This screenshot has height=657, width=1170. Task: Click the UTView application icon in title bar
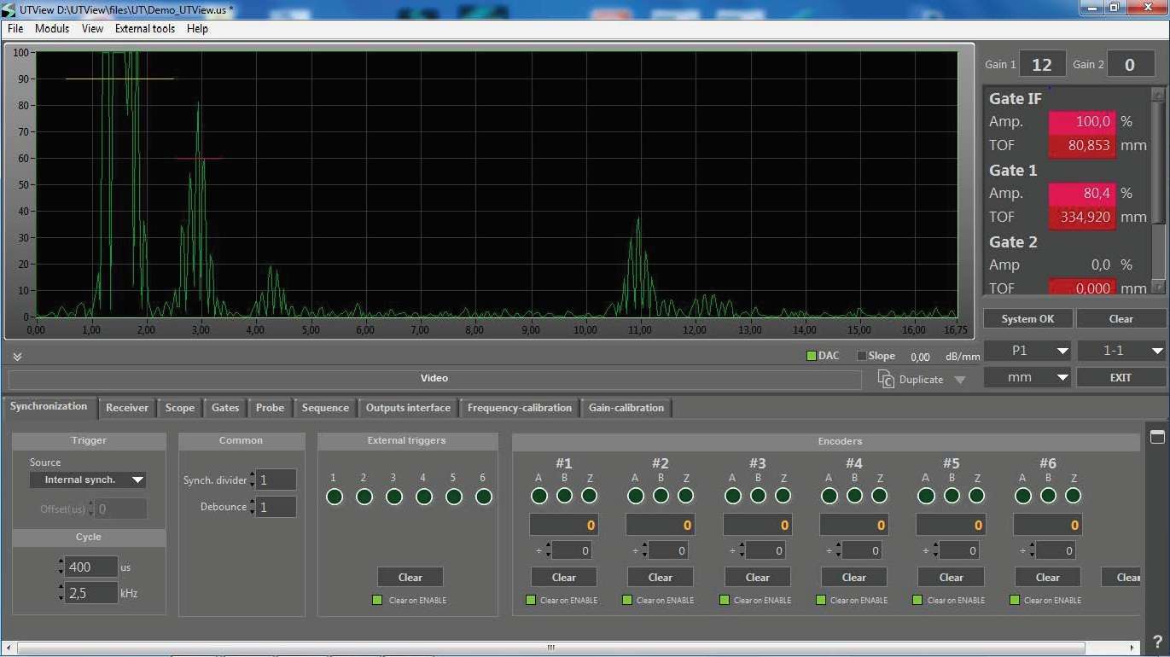pos(9,9)
